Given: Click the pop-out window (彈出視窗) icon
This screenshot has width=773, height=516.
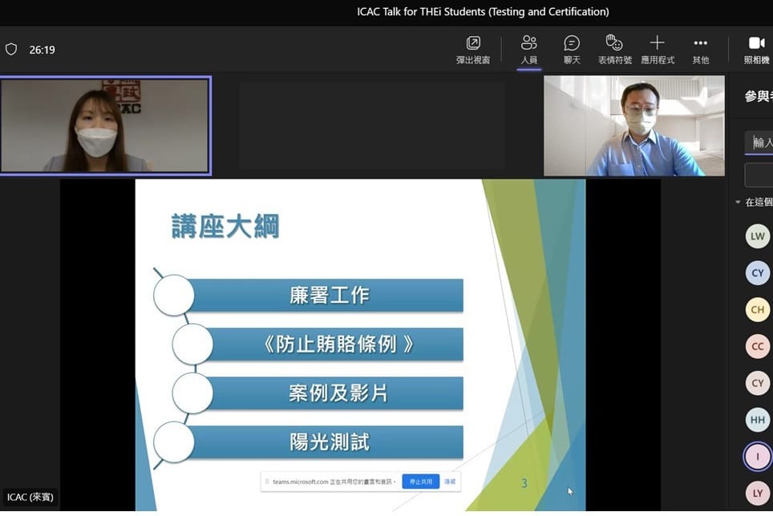Looking at the screenshot, I should [x=473, y=43].
